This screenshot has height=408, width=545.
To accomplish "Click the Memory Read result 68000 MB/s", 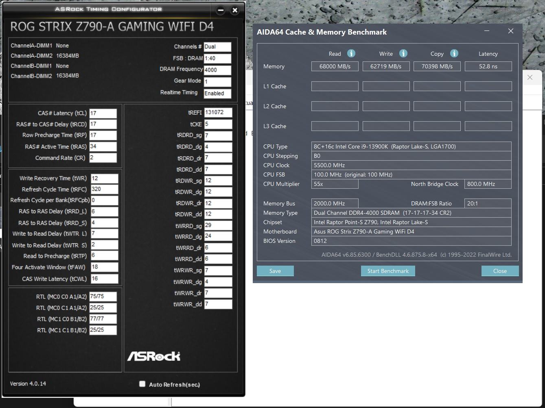I will tap(335, 66).
